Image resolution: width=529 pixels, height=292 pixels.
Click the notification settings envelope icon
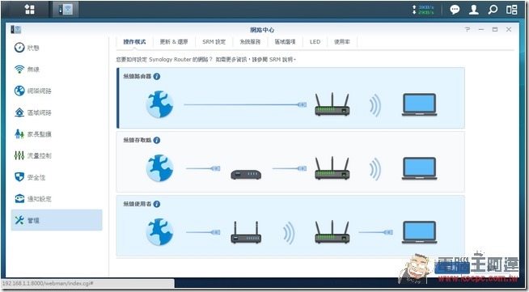click(19, 199)
